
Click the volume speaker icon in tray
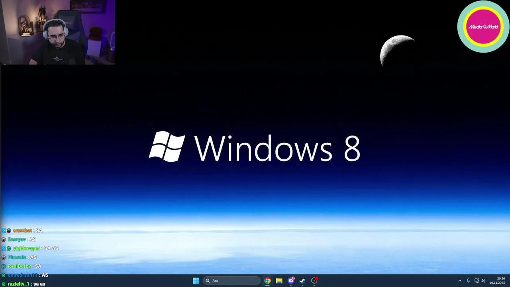click(x=483, y=281)
